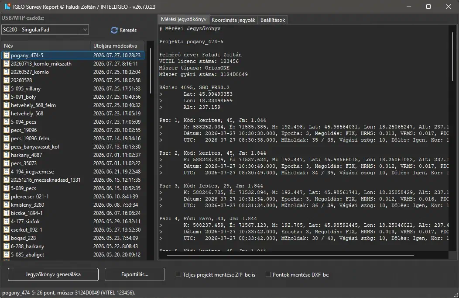Click the file icon next to 5-091_boly
The image size is (459, 298).
click(7, 97)
